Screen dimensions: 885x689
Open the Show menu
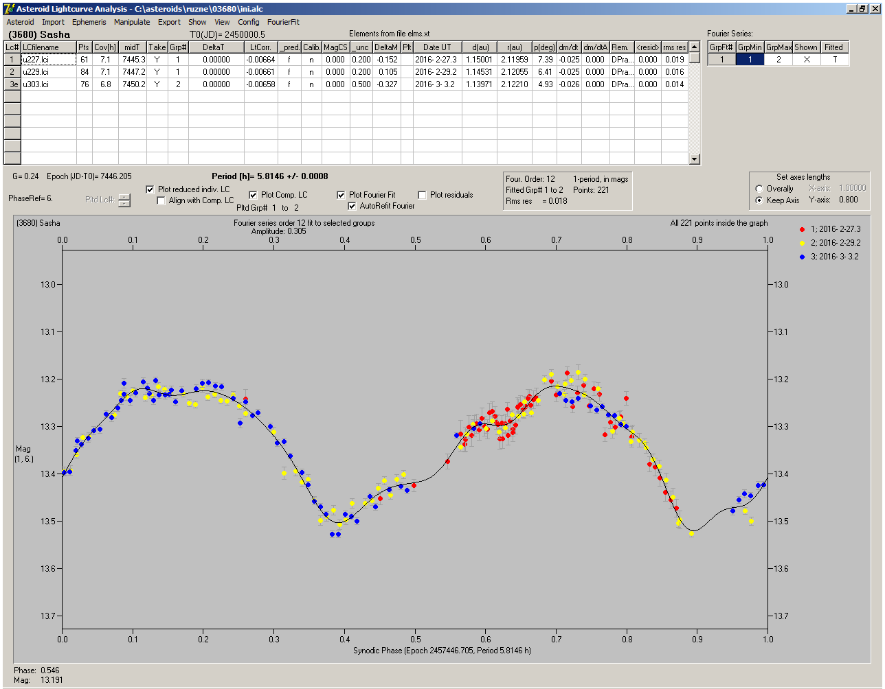coord(197,22)
